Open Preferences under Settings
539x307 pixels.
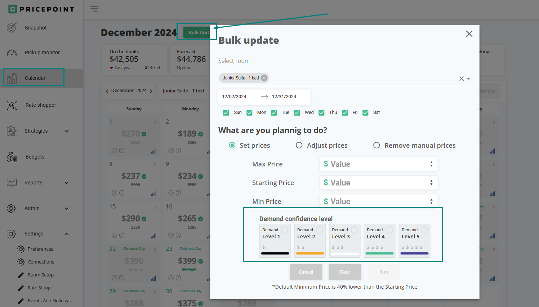tap(40, 249)
